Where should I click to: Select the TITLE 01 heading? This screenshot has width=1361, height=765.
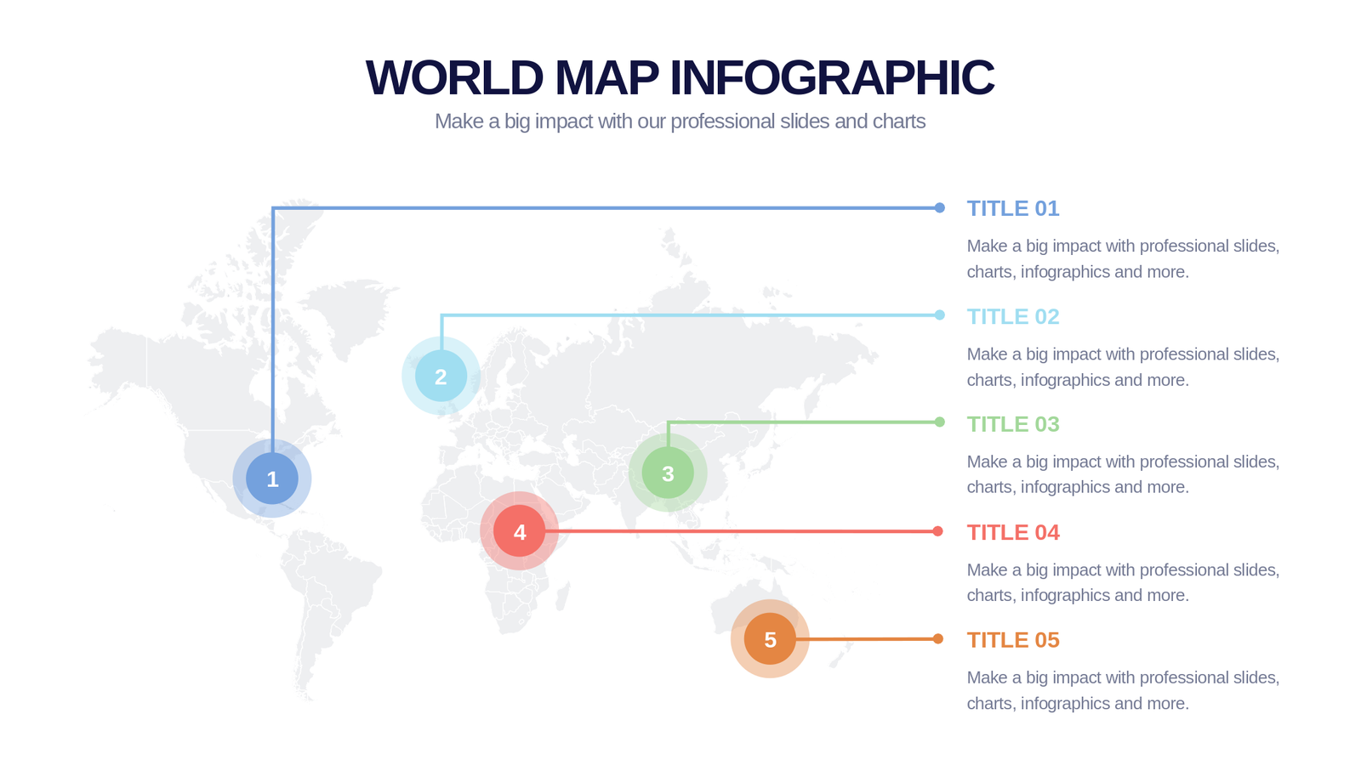(1012, 208)
